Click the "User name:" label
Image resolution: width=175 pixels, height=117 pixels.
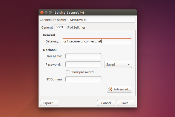point(54,56)
